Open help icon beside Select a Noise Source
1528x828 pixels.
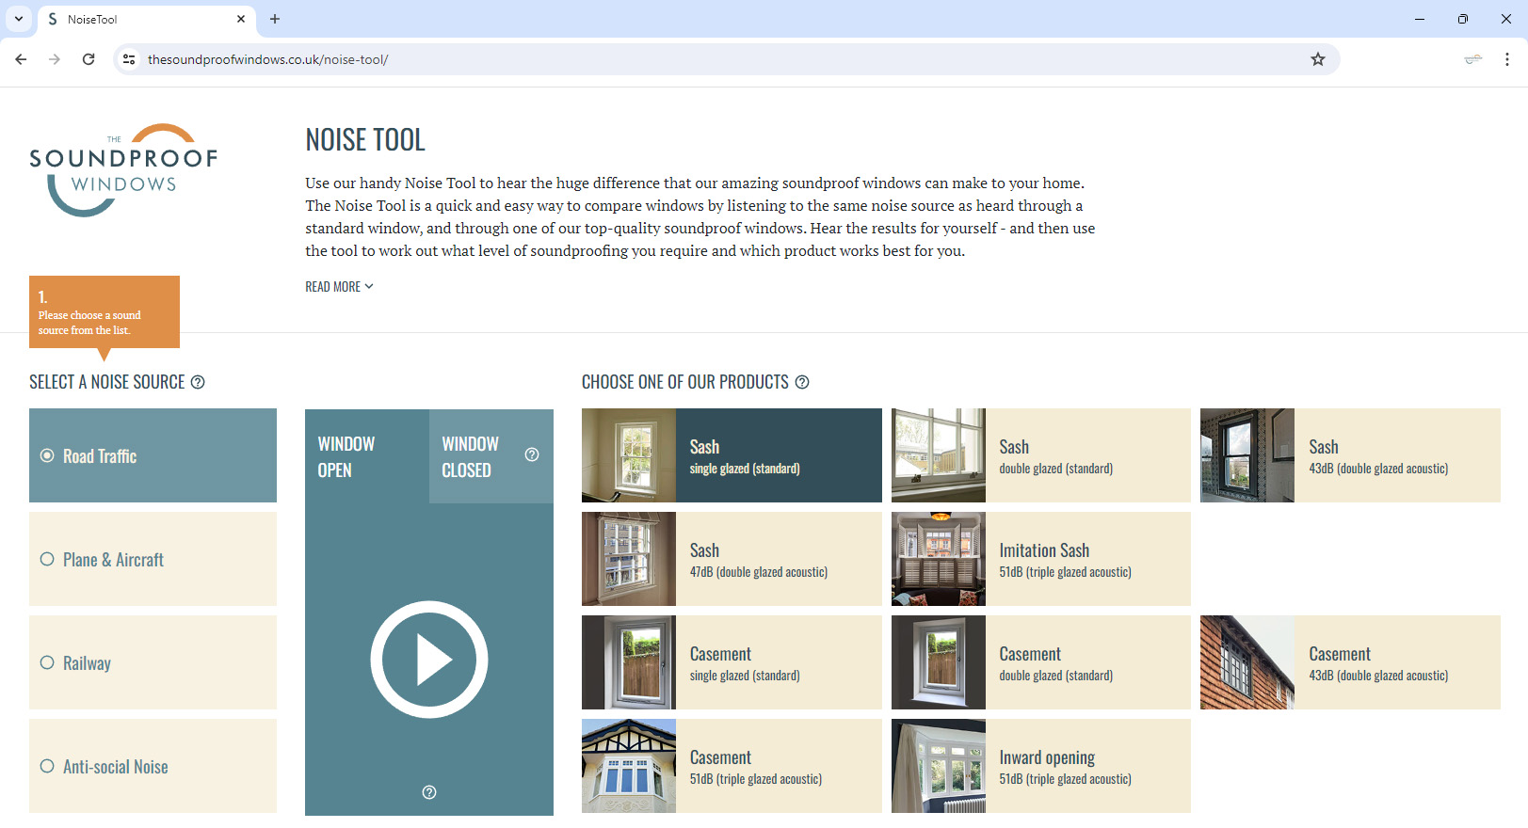click(x=198, y=382)
